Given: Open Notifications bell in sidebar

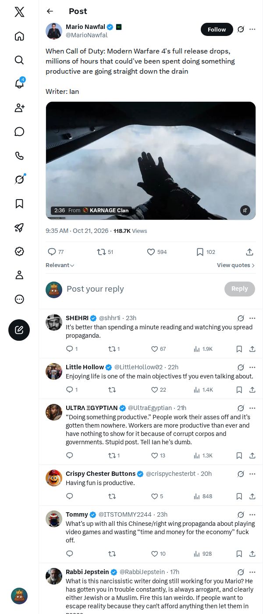Looking at the screenshot, I should coord(19,83).
